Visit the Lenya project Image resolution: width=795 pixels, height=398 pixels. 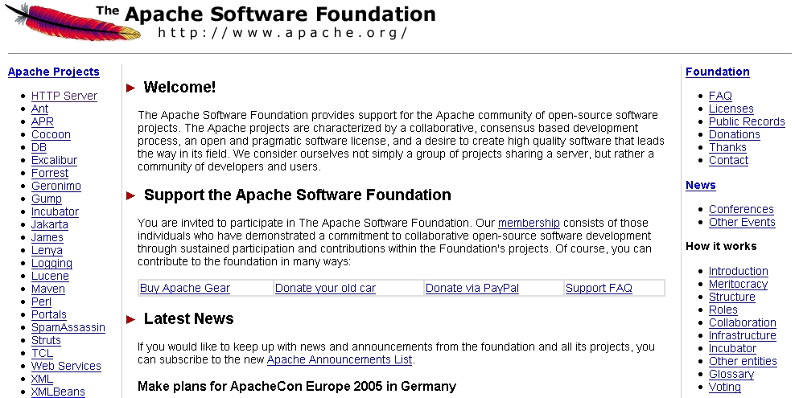pyautogui.click(x=47, y=250)
